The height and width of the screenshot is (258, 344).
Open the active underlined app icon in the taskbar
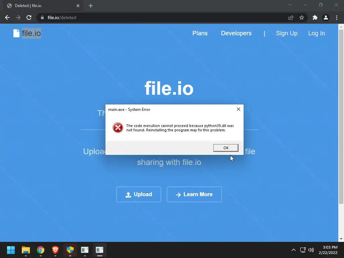pos(99,250)
